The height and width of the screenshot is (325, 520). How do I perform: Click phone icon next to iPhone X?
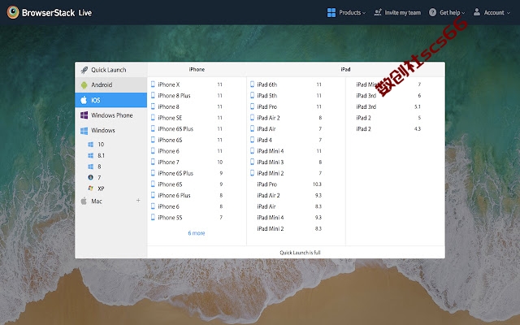point(153,84)
